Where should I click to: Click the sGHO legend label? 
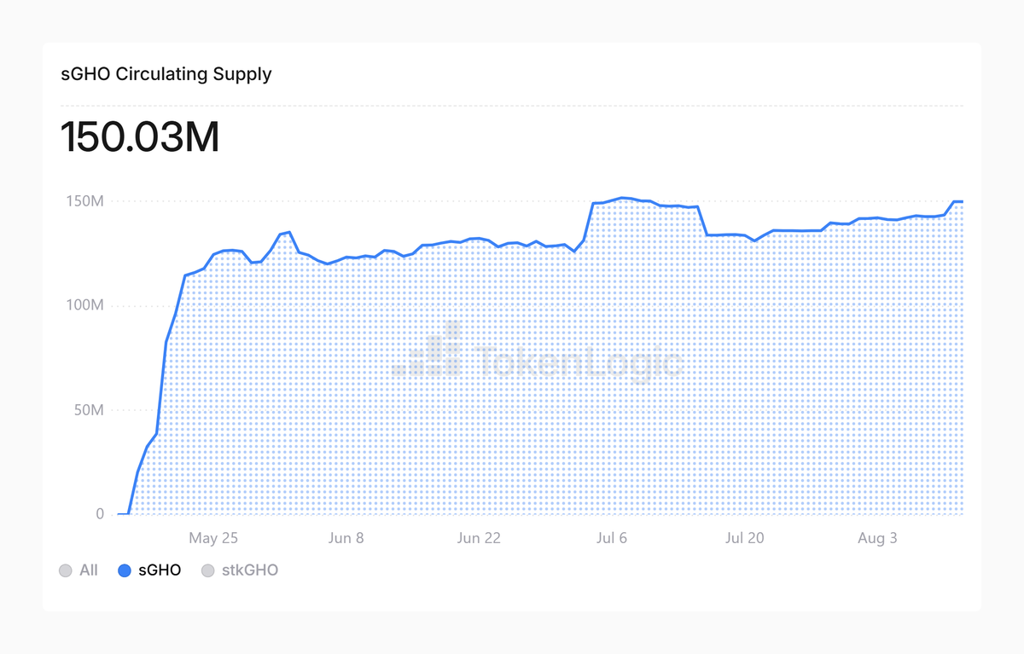pyautogui.click(x=160, y=570)
